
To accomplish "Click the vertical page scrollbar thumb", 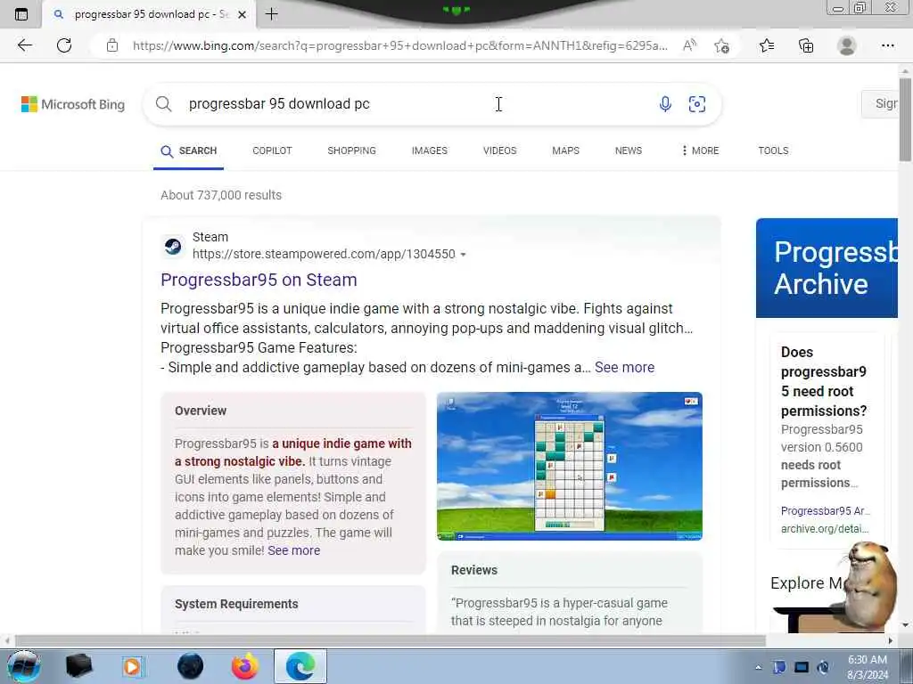I will coord(905,119).
